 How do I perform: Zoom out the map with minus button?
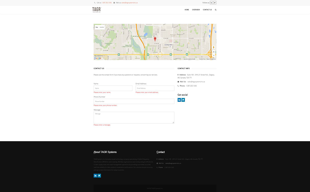pyautogui.click(x=213, y=55)
